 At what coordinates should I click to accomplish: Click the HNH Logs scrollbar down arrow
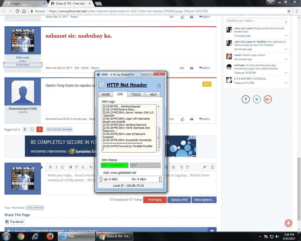click(158, 151)
